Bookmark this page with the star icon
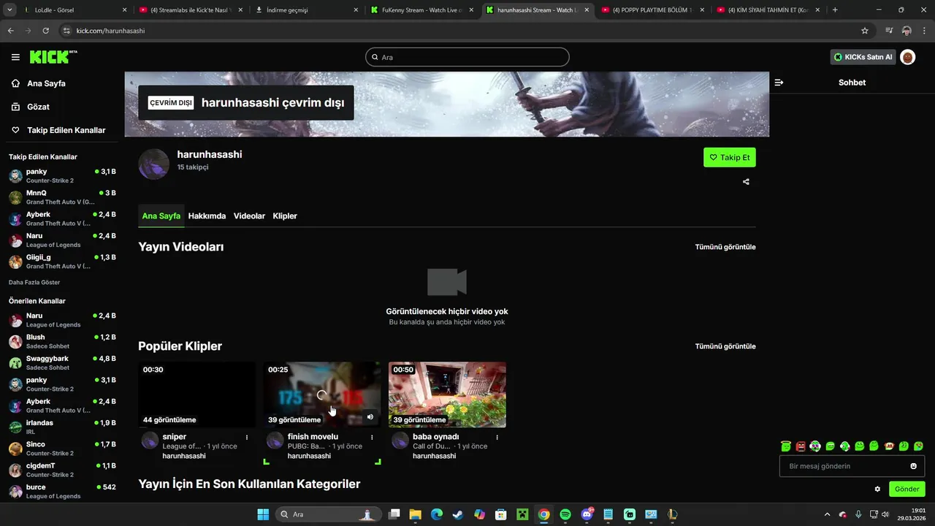Viewport: 935px width, 526px height. point(865,31)
